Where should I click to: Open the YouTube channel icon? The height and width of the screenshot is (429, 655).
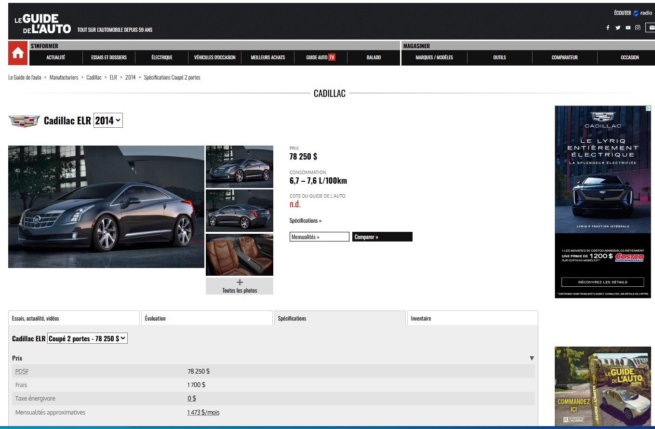628,27
